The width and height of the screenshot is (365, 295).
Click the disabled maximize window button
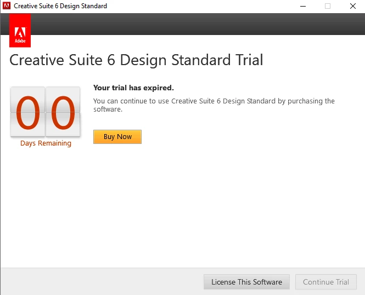[328, 6]
